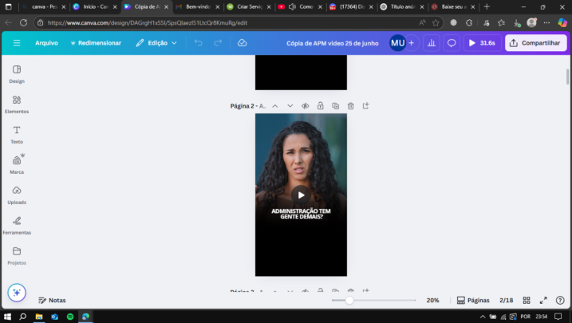Enter fullscreen presentation mode
572x323 pixels.
[543, 300]
